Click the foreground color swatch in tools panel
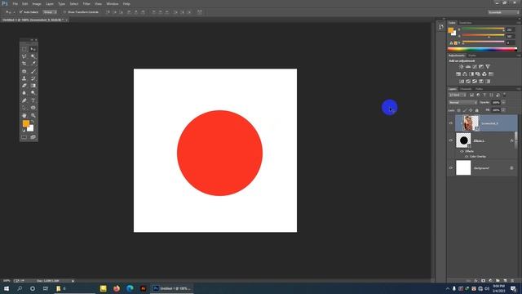Screen dimensions: 522x294 pyautogui.click(x=25, y=123)
